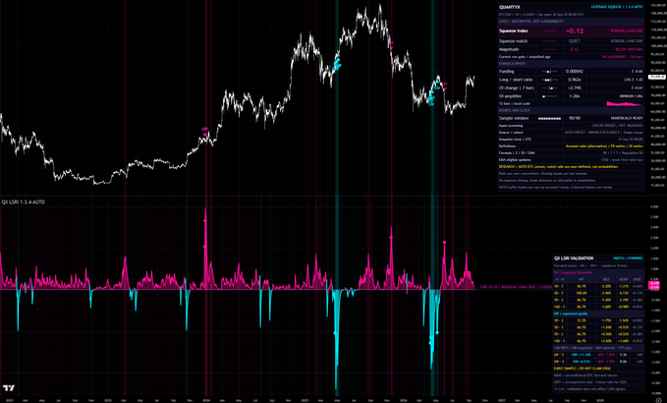Open chart settings gear at time axis corner
This screenshot has height=403, width=667.
pyautogui.click(x=658, y=400)
